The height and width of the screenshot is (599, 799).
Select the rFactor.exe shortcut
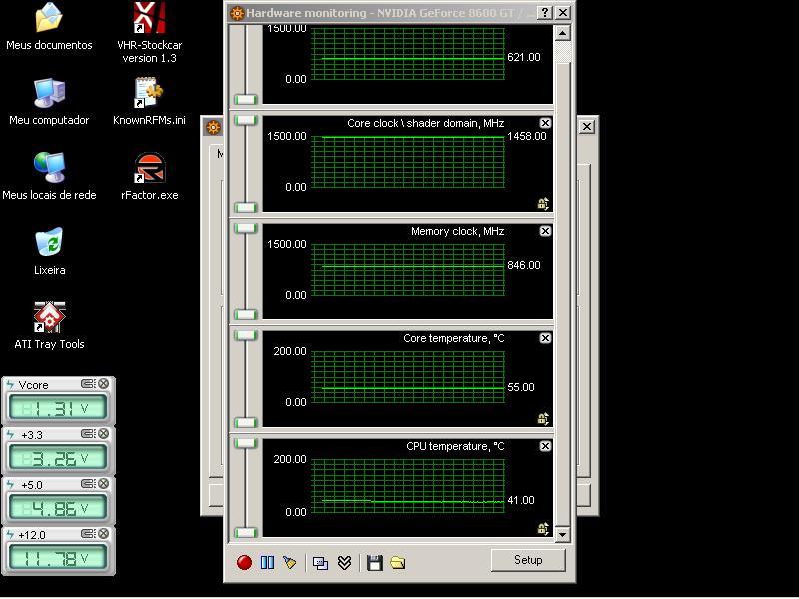(149, 177)
